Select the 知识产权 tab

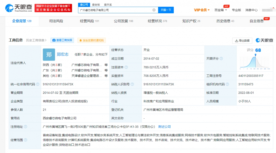[191, 21]
